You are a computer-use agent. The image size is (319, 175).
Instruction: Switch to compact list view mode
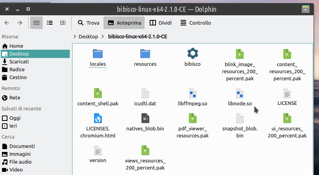point(50,23)
